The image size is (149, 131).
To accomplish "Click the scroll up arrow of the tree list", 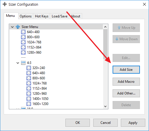I will (x=105, y=27).
